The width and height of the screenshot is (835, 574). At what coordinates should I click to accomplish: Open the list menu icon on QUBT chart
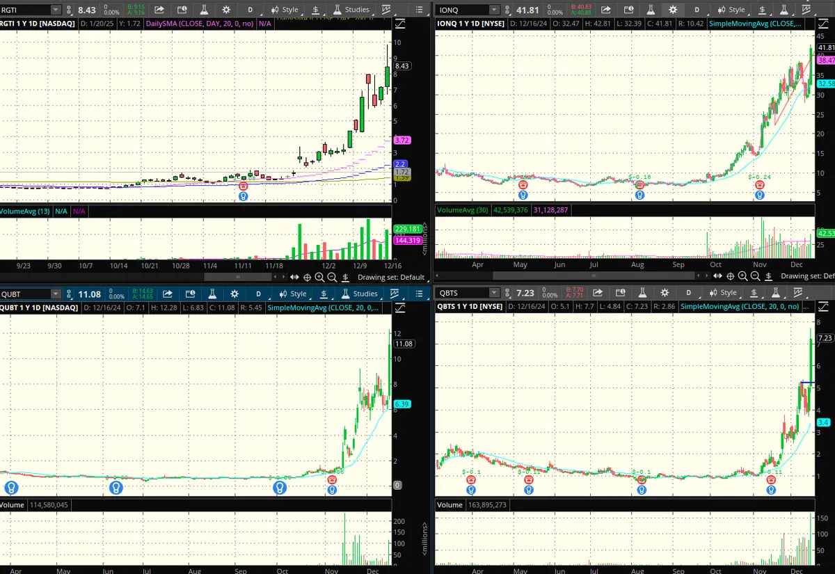[418, 294]
